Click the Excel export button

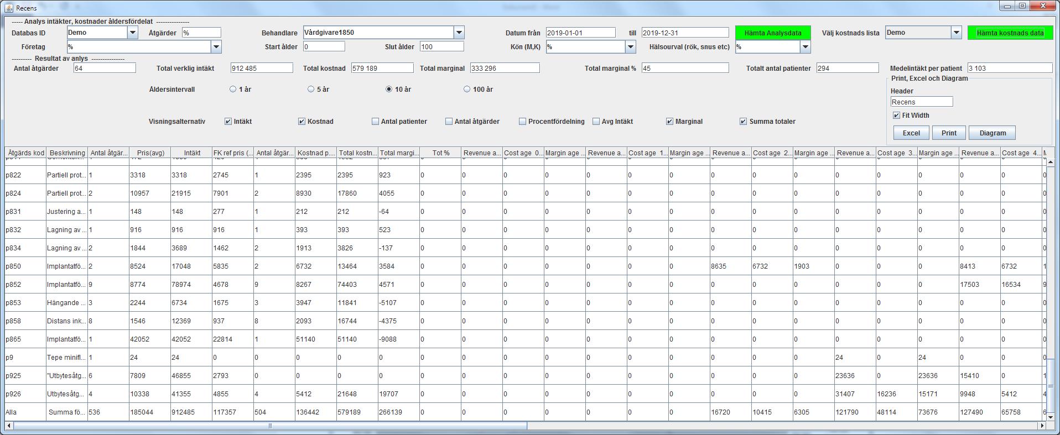tap(911, 133)
